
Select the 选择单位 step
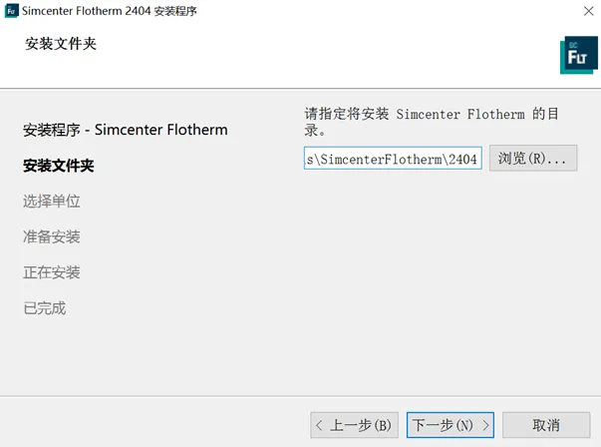tap(52, 202)
